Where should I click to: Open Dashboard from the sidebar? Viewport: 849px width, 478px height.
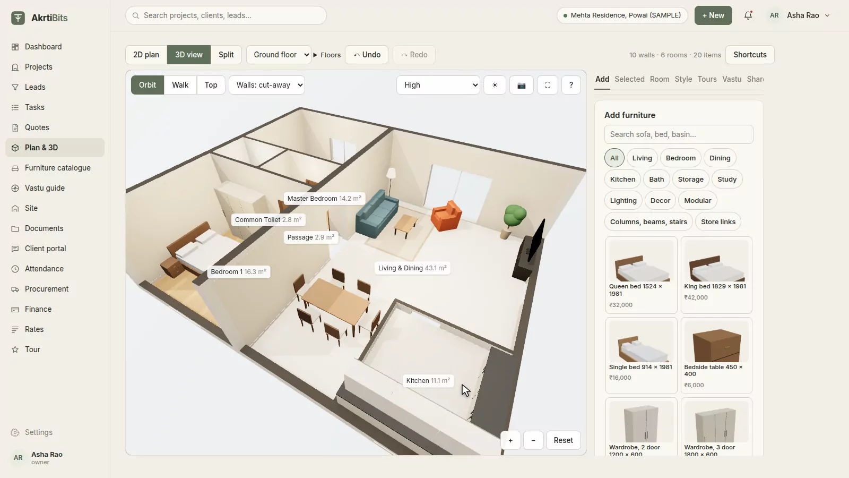pyautogui.click(x=55, y=47)
